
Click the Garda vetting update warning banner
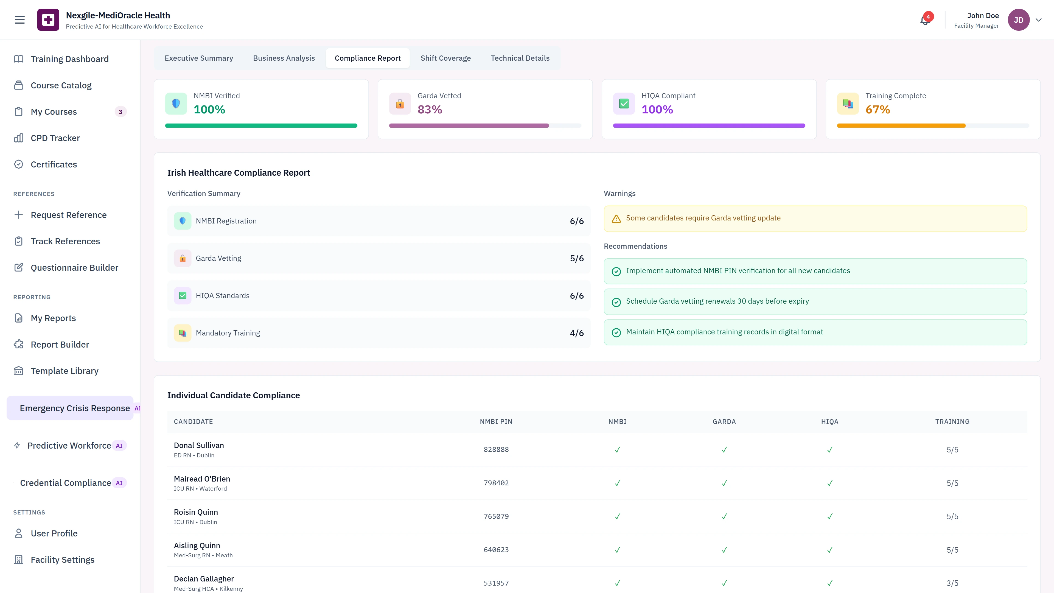(815, 219)
